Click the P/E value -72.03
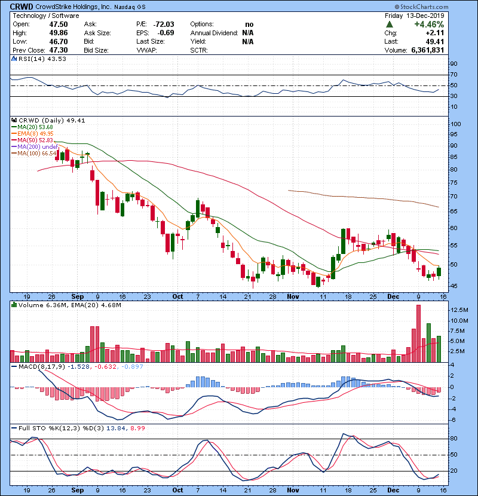Image resolution: width=478 pixels, height=496 pixels. (164, 25)
